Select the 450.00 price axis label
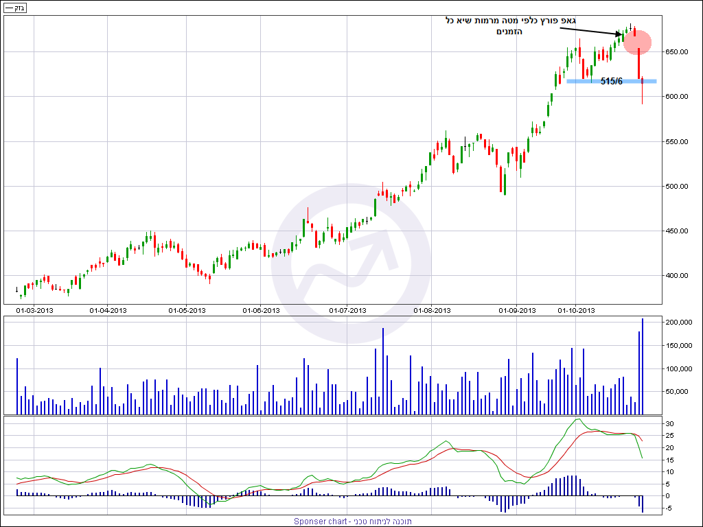 pos(676,231)
